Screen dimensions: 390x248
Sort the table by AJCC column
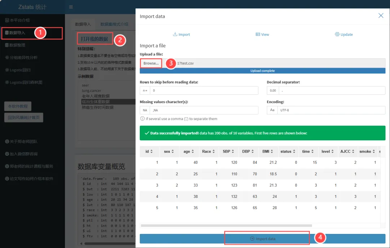347,151
